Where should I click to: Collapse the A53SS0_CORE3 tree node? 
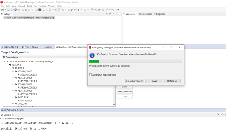point(13,91)
